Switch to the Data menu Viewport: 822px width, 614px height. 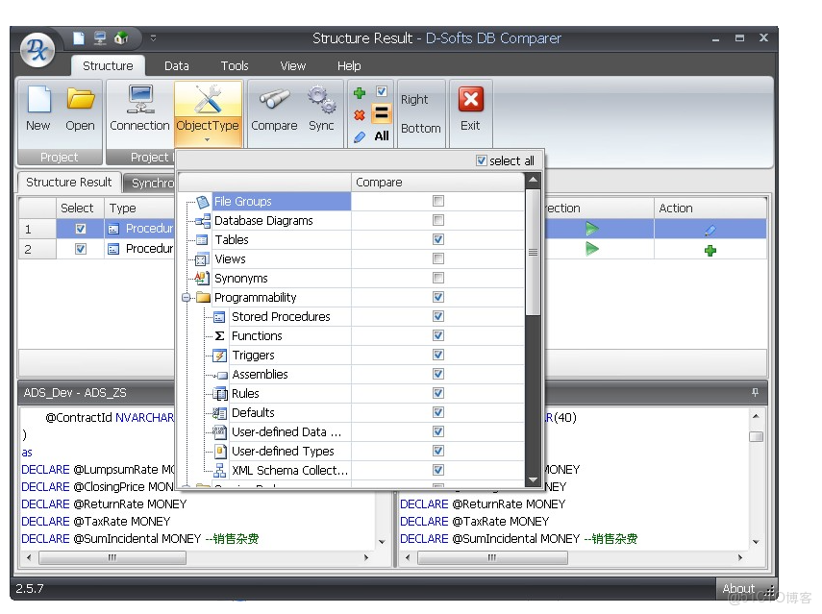point(176,65)
